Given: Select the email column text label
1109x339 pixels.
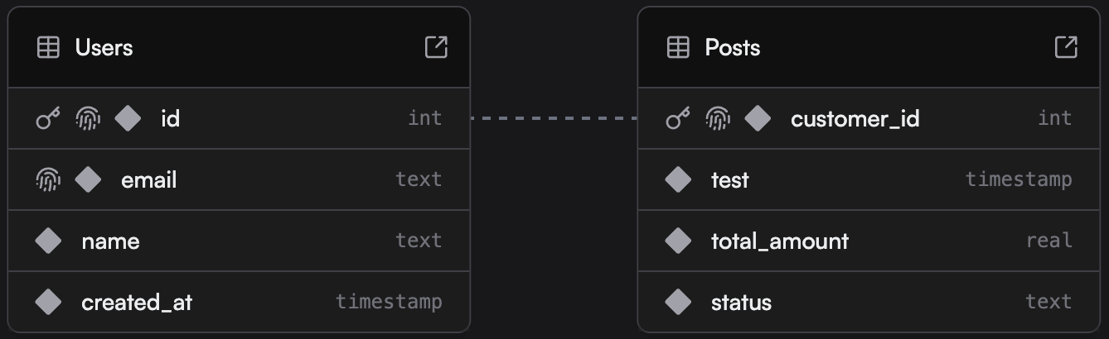Looking at the screenshot, I should tap(149, 179).
